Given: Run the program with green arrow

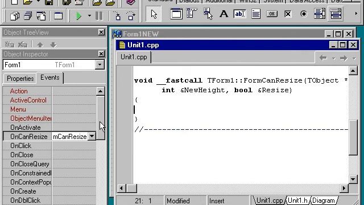Looking at the screenshot, I should (x=79, y=16).
